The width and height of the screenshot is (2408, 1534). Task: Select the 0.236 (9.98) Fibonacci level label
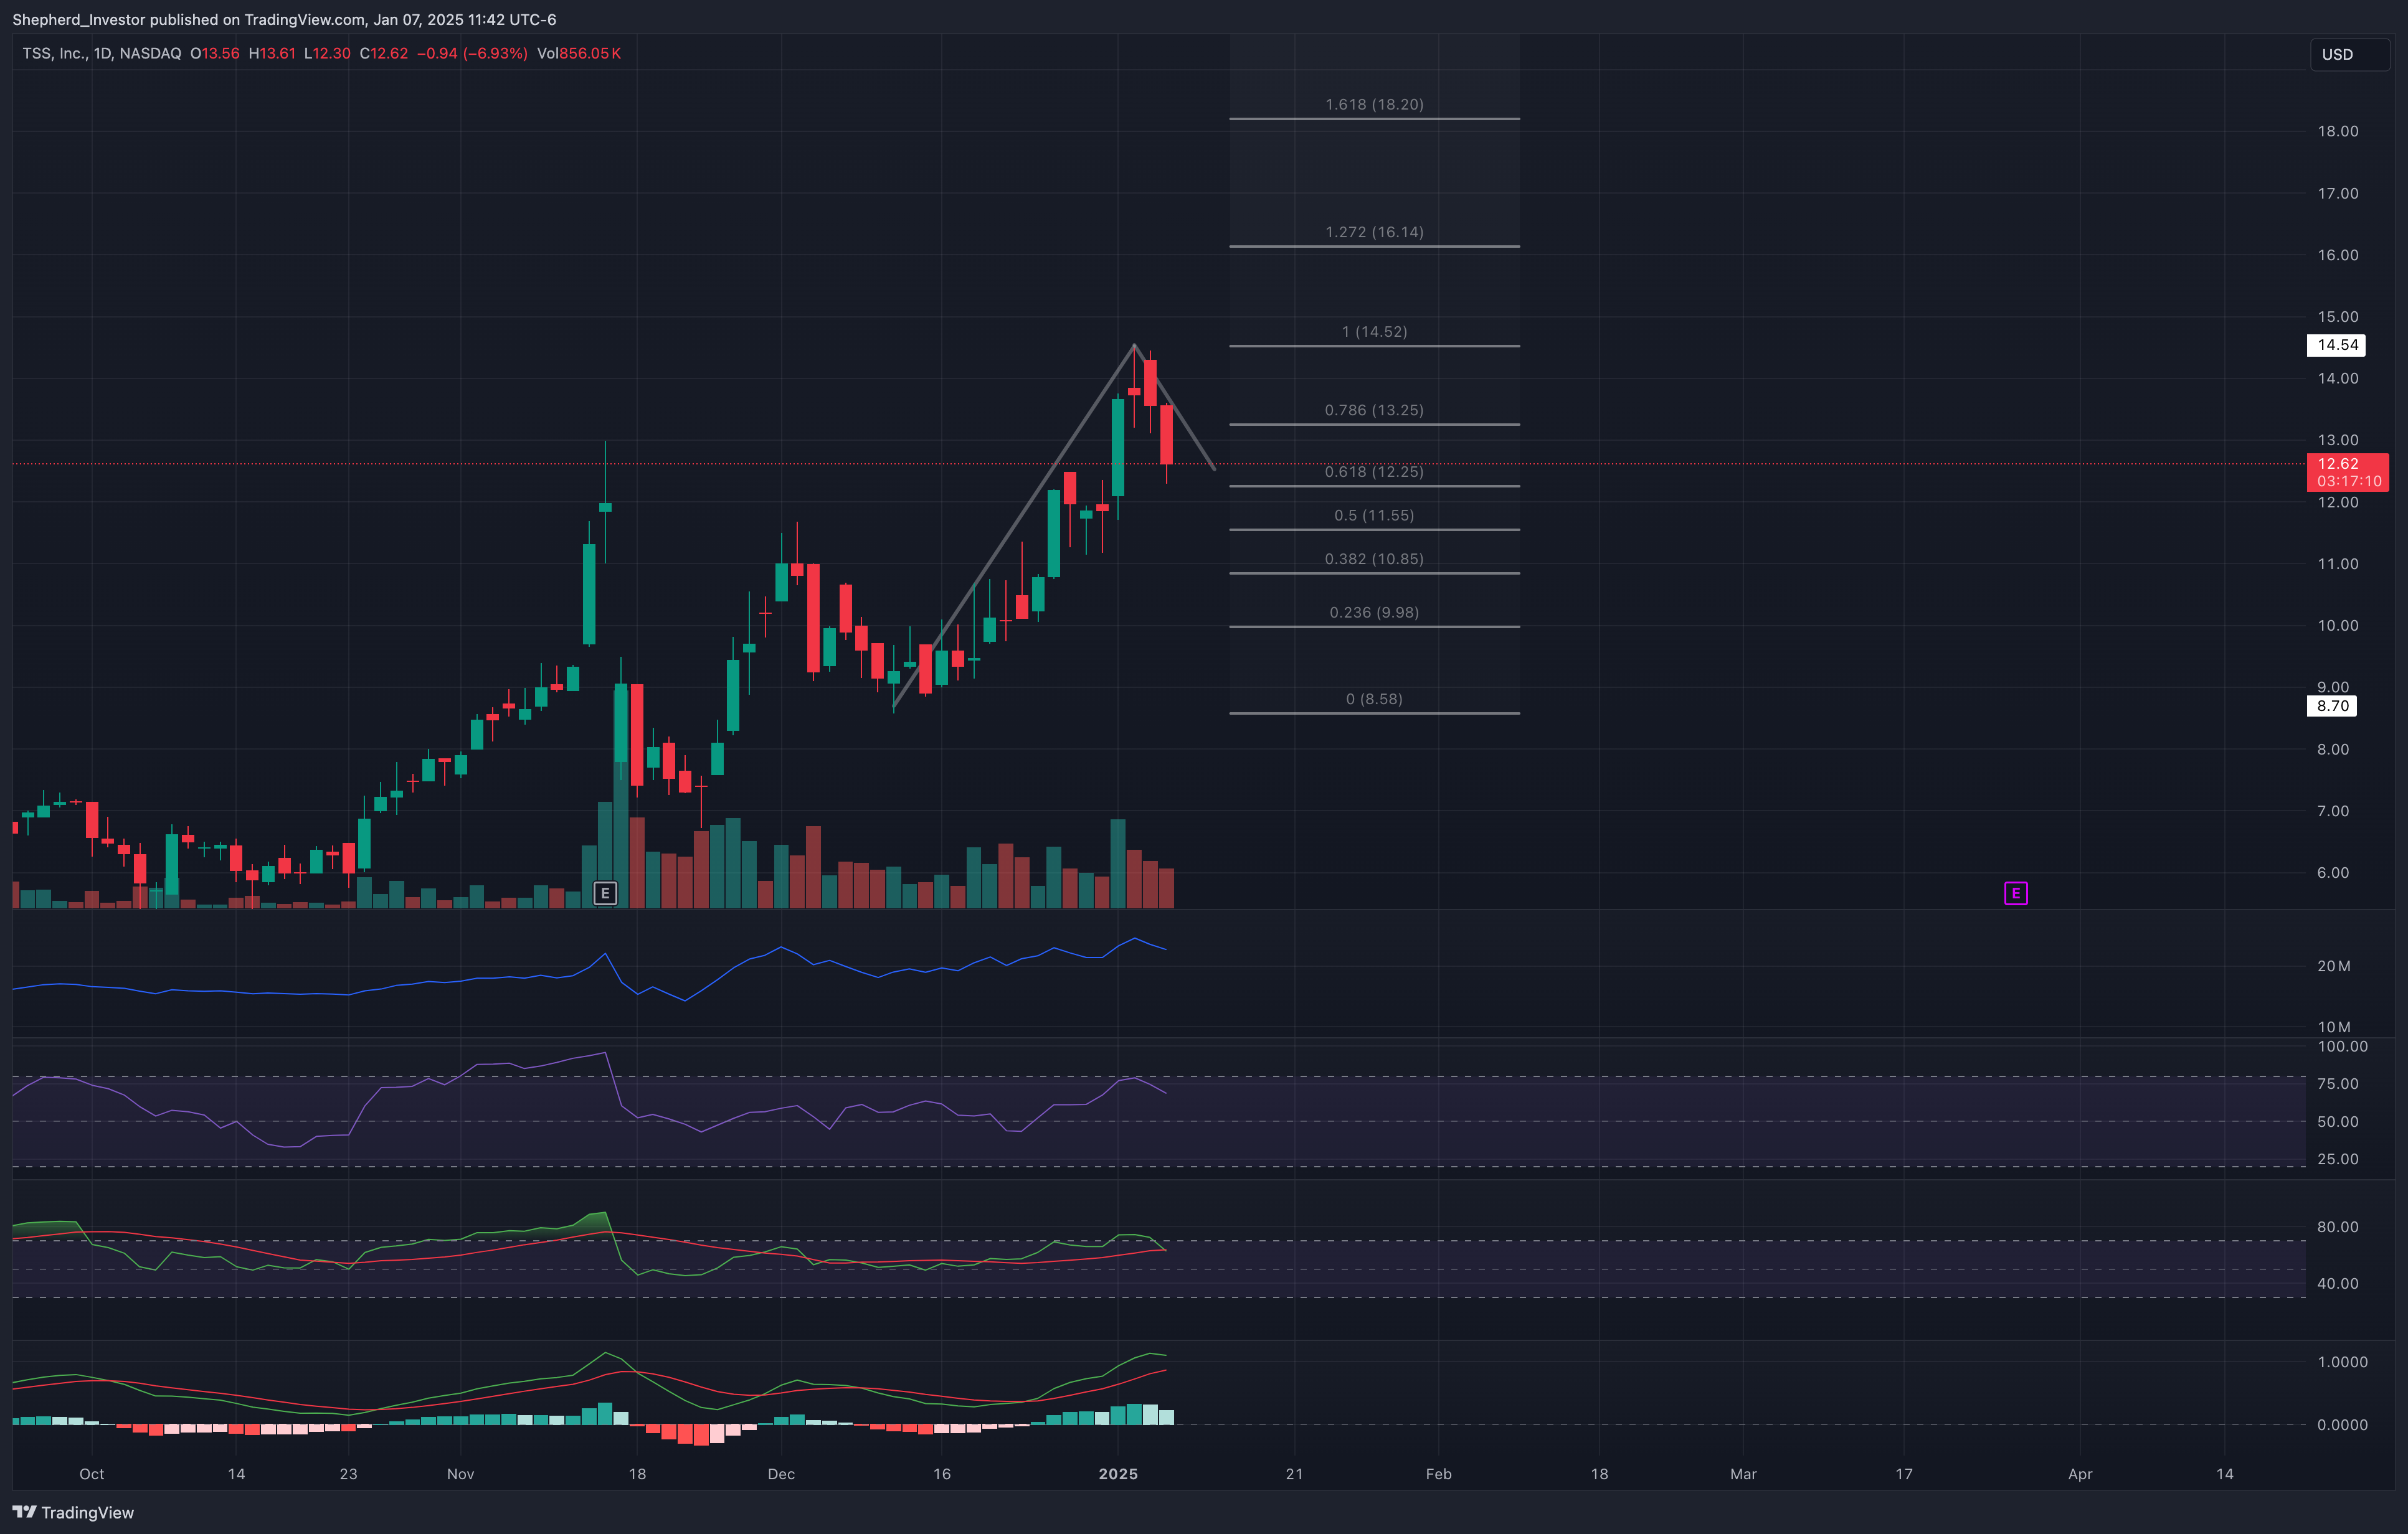point(1374,613)
